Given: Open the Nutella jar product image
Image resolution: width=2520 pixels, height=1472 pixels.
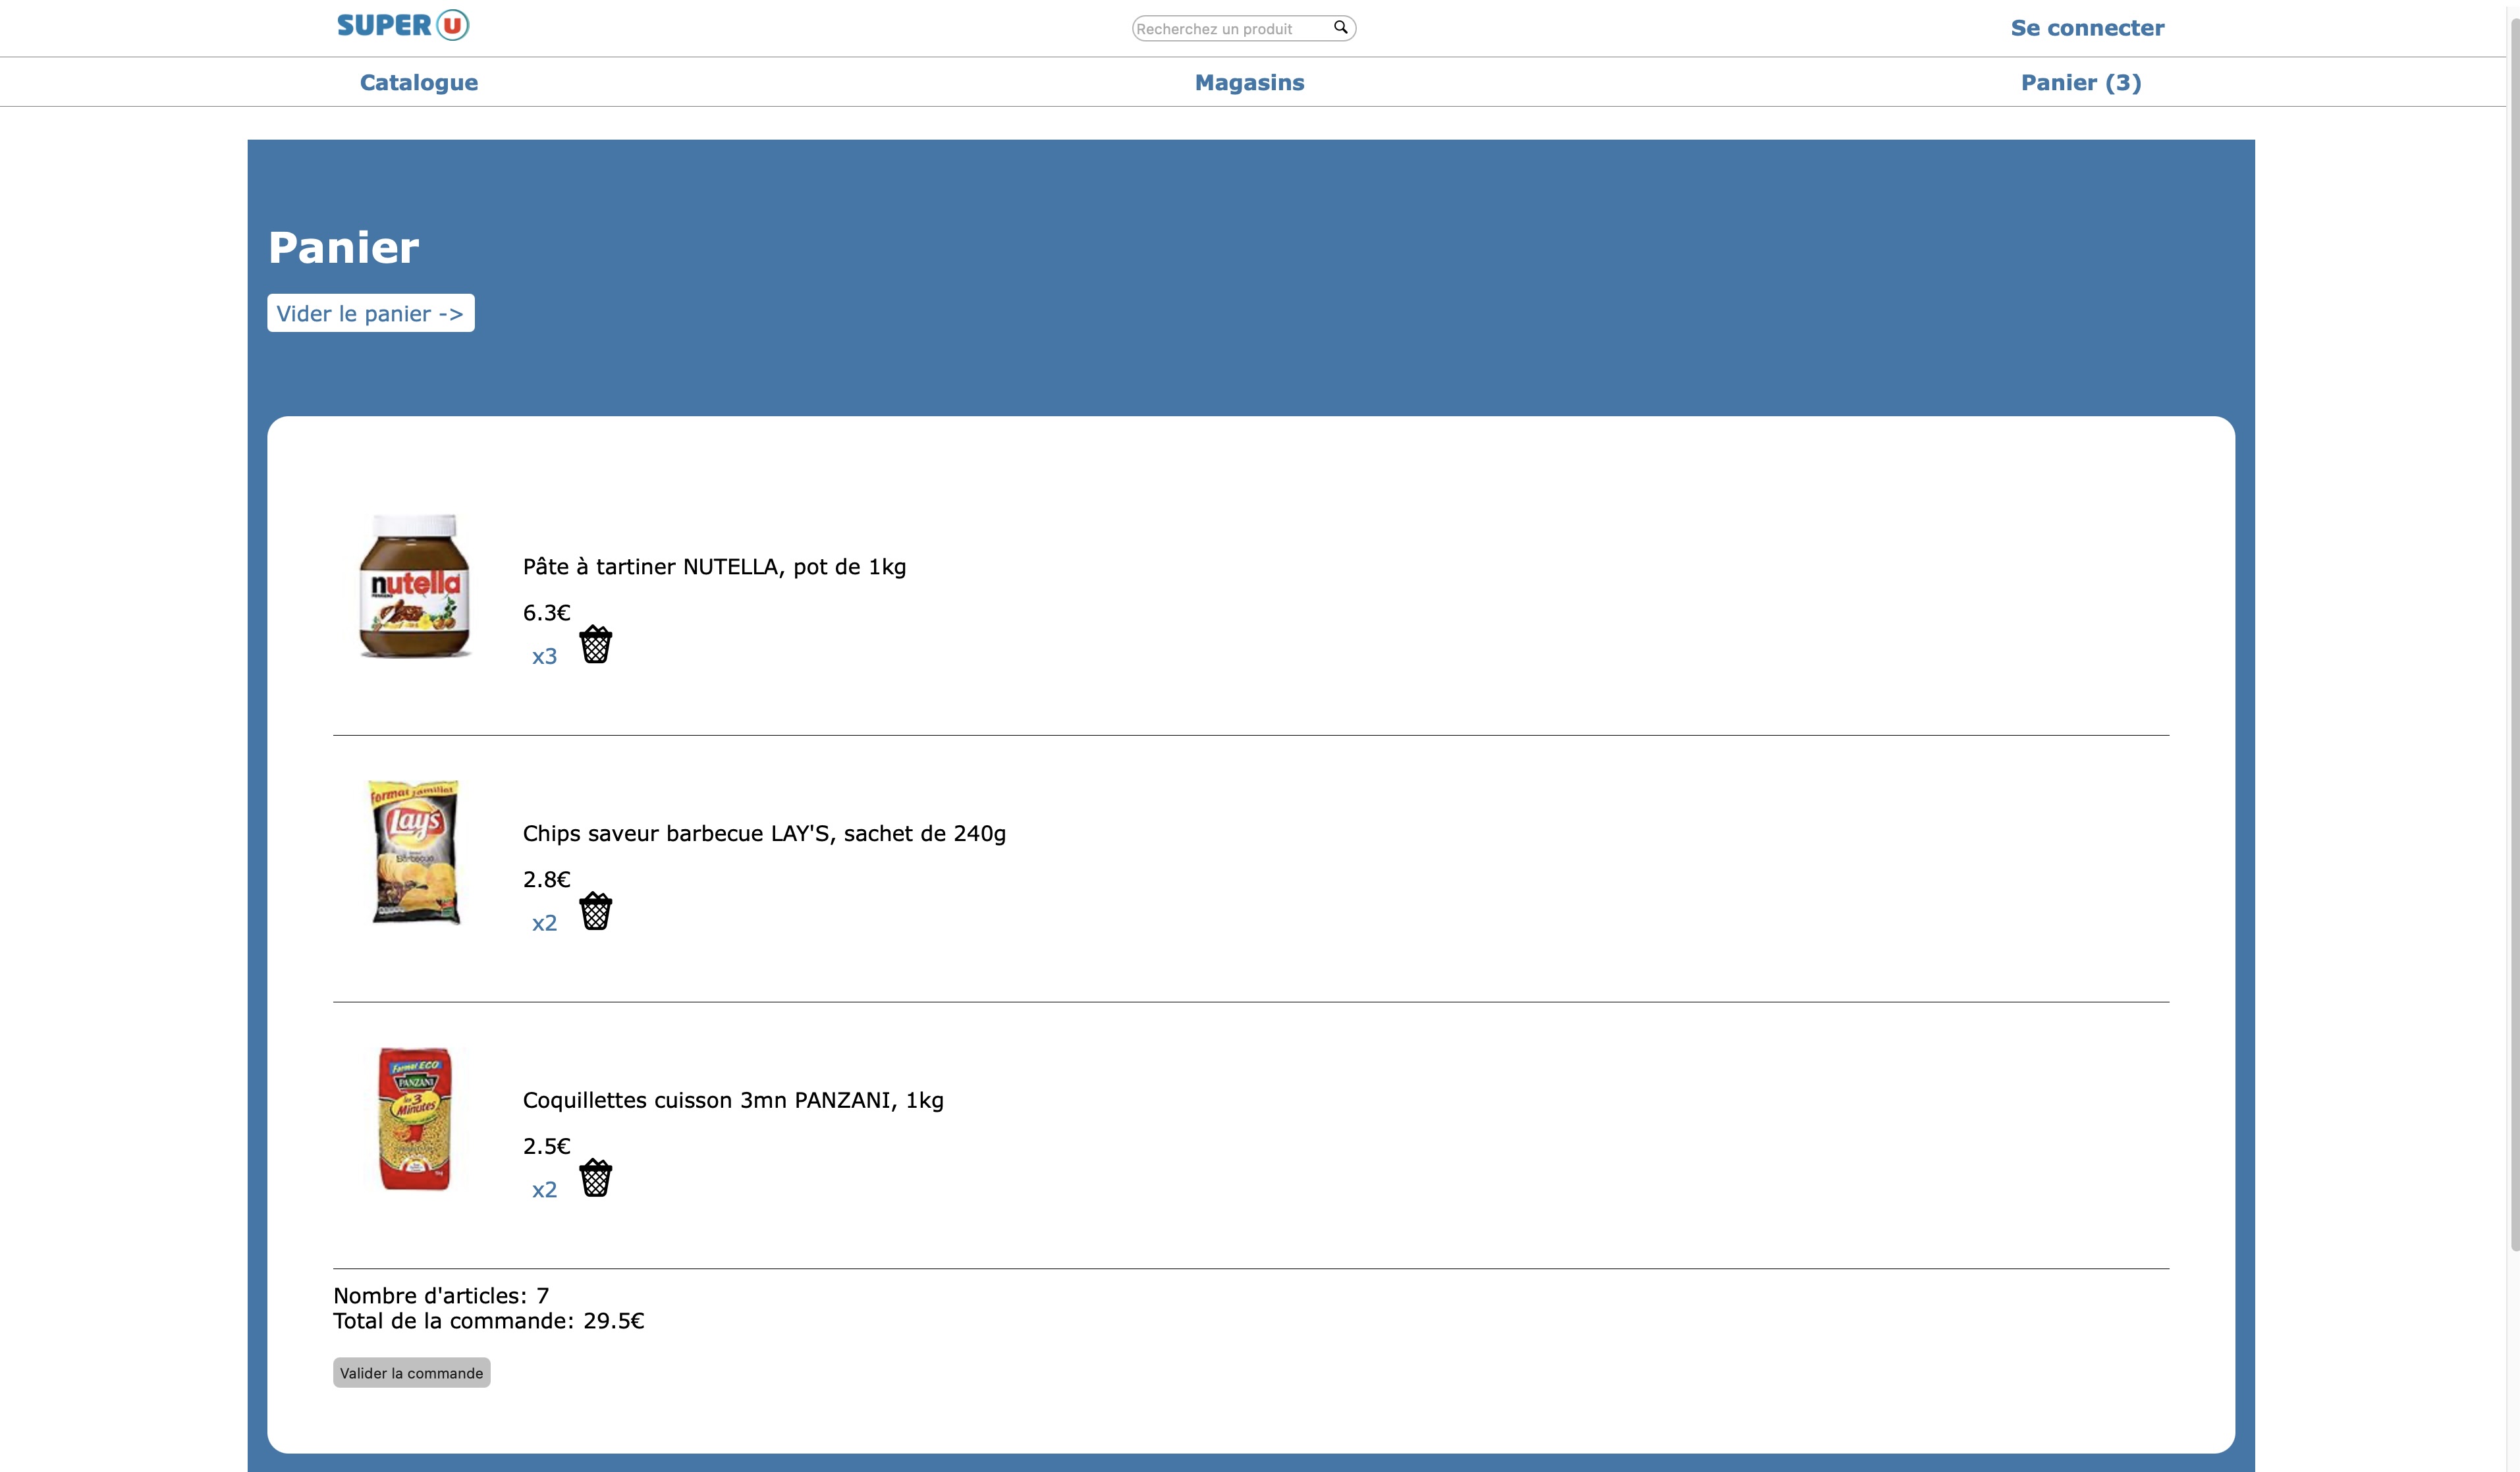Looking at the screenshot, I should pos(414,586).
